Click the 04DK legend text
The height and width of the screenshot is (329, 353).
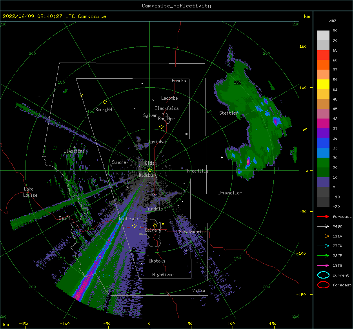(337, 227)
